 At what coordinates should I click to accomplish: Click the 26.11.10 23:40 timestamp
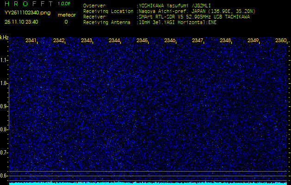pyautogui.click(x=21, y=22)
